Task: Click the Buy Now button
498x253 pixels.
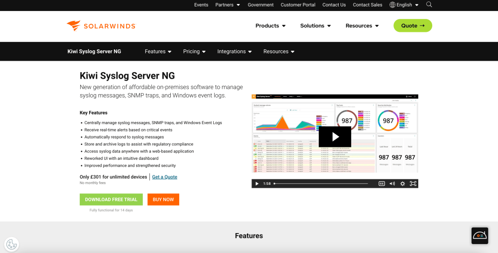Action: tap(163, 199)
